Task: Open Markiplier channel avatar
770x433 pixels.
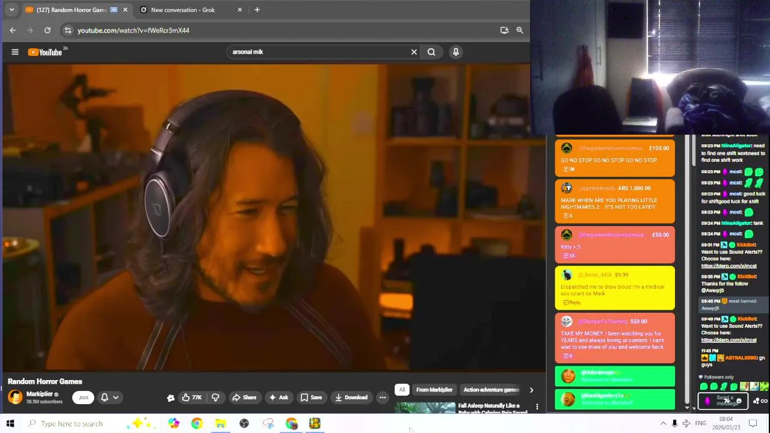Action: click(x=15, y=397)
